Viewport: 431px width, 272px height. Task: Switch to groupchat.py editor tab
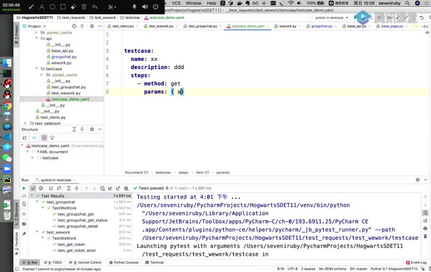(x=321, y=26)
